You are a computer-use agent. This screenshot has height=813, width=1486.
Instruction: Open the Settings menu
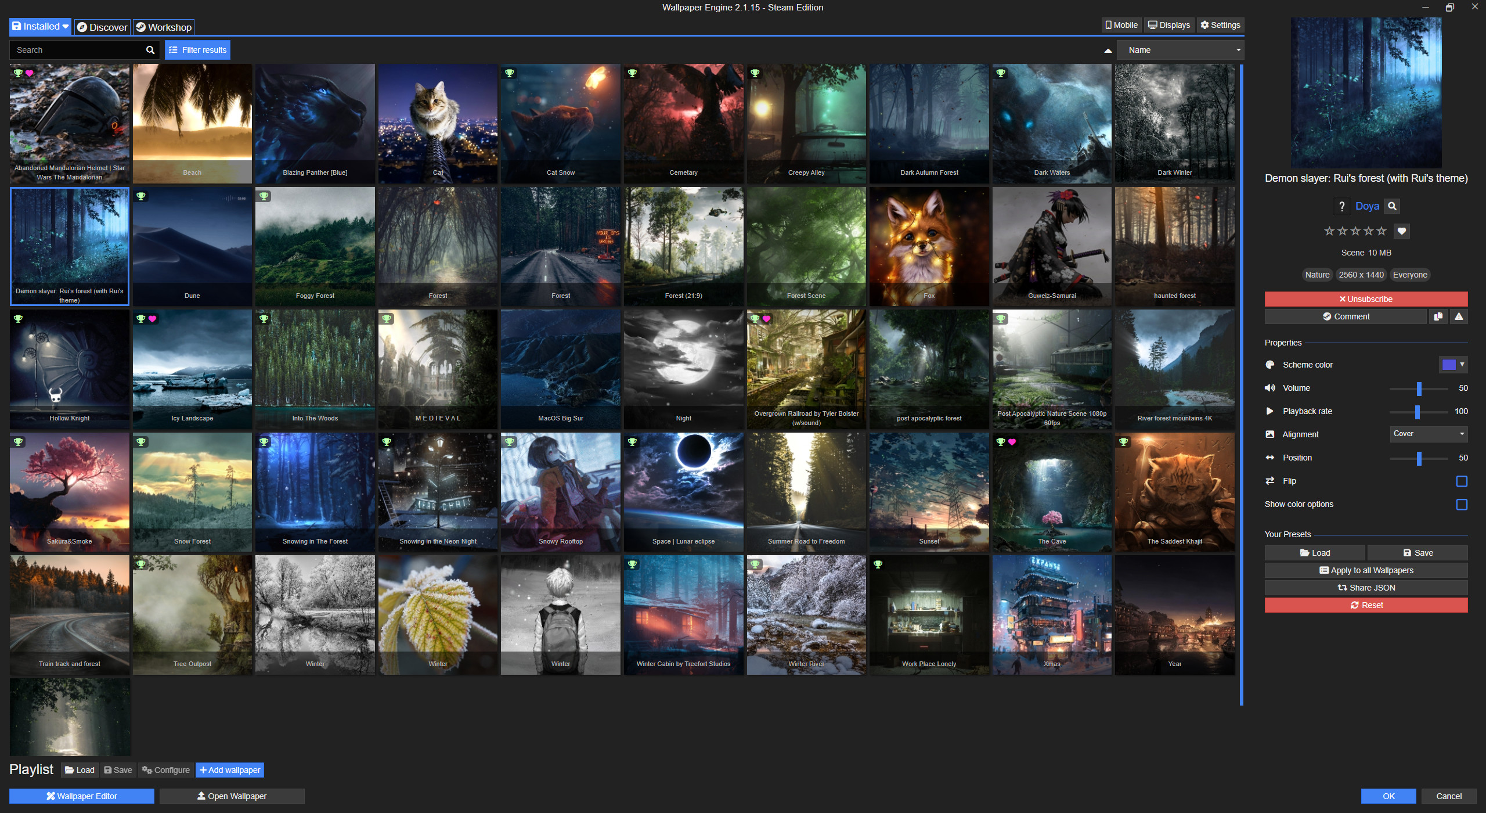[1220, 25]
